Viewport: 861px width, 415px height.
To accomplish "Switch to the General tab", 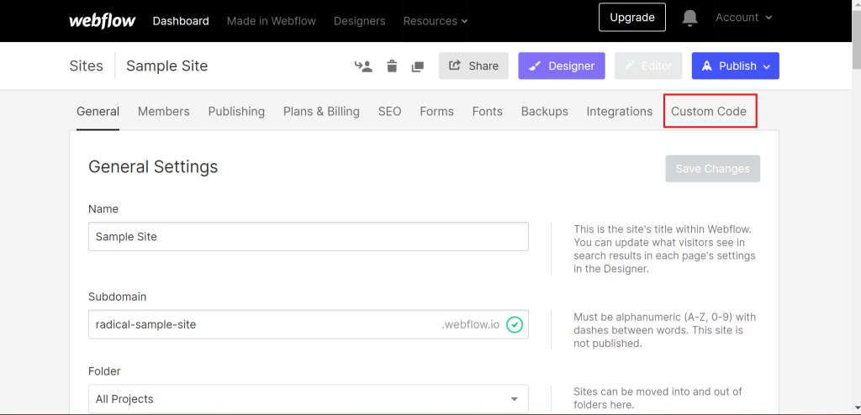I will [x=98, y=112].
